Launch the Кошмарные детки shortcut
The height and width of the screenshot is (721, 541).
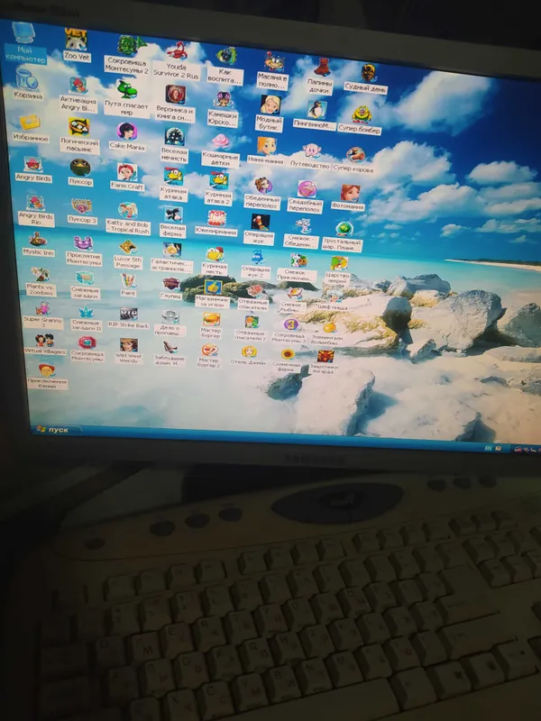click(221, 151)
